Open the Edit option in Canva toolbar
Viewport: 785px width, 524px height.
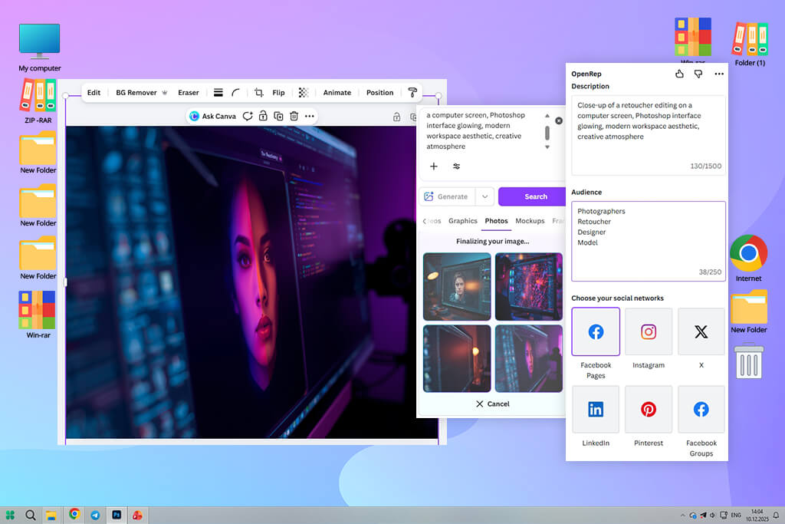94,93
